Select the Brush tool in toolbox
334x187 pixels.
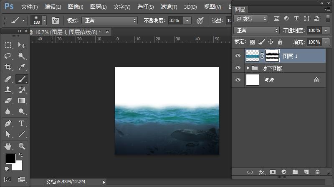22,79
